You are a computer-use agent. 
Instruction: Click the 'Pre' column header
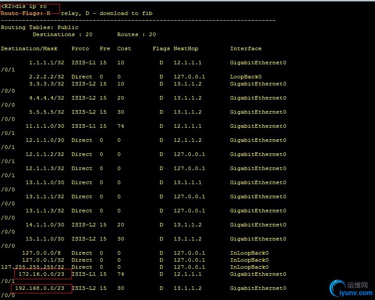coord(105,48)
